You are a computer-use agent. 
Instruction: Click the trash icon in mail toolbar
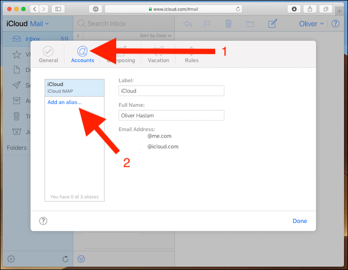pyautogui.click(x=229, y=24)
